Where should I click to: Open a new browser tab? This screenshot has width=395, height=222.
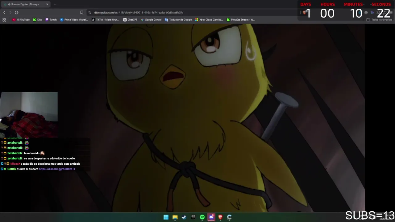tap(55, 4)
